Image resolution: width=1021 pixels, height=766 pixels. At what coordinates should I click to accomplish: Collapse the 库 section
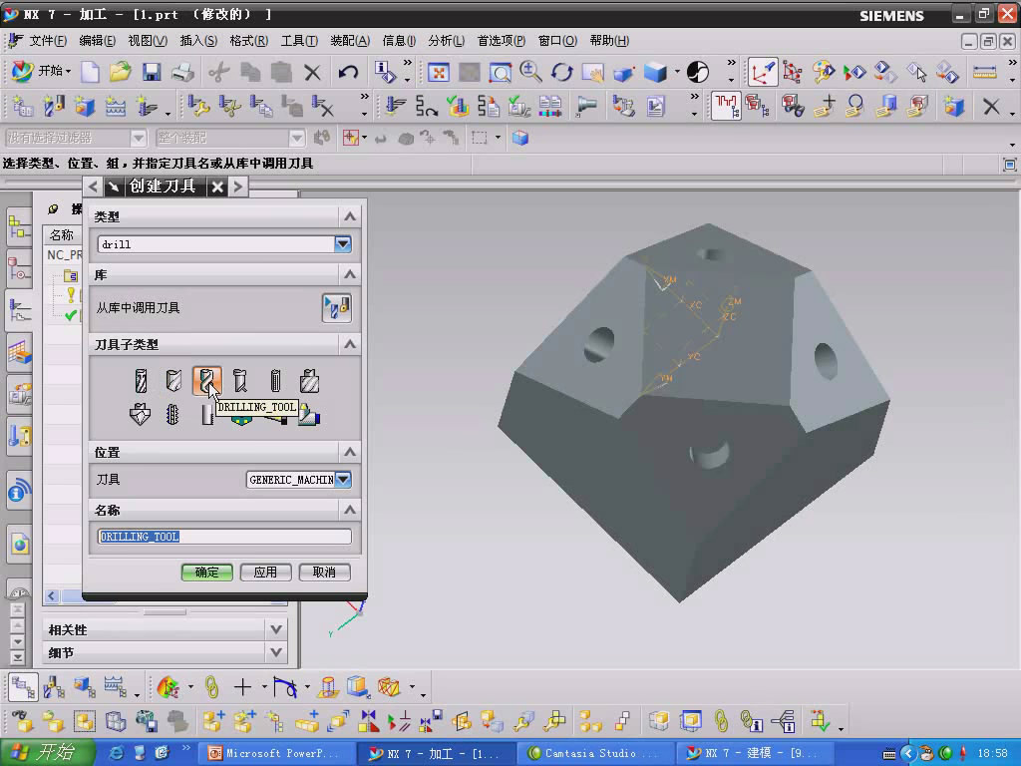pyautogui.click(x=350, y=274)
